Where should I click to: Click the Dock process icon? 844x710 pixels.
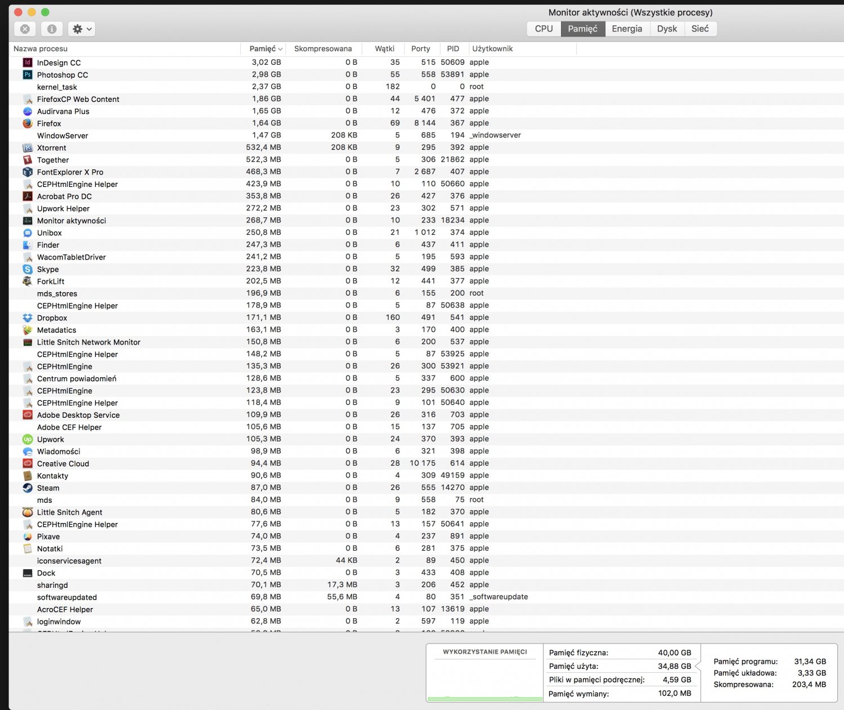(28, 573)
